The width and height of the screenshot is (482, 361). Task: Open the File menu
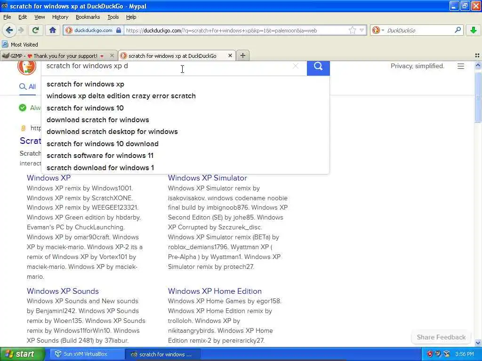click(x=7, y=17)
